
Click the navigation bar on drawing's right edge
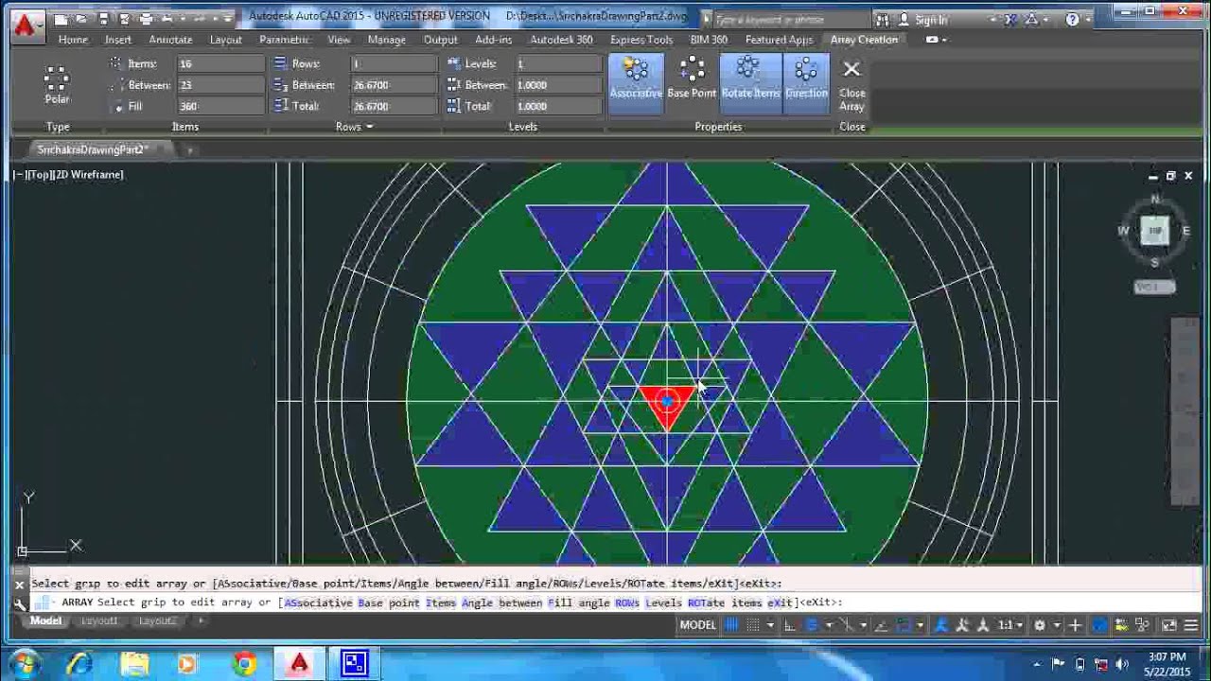pyautogui.click(x=1185, y=411)
